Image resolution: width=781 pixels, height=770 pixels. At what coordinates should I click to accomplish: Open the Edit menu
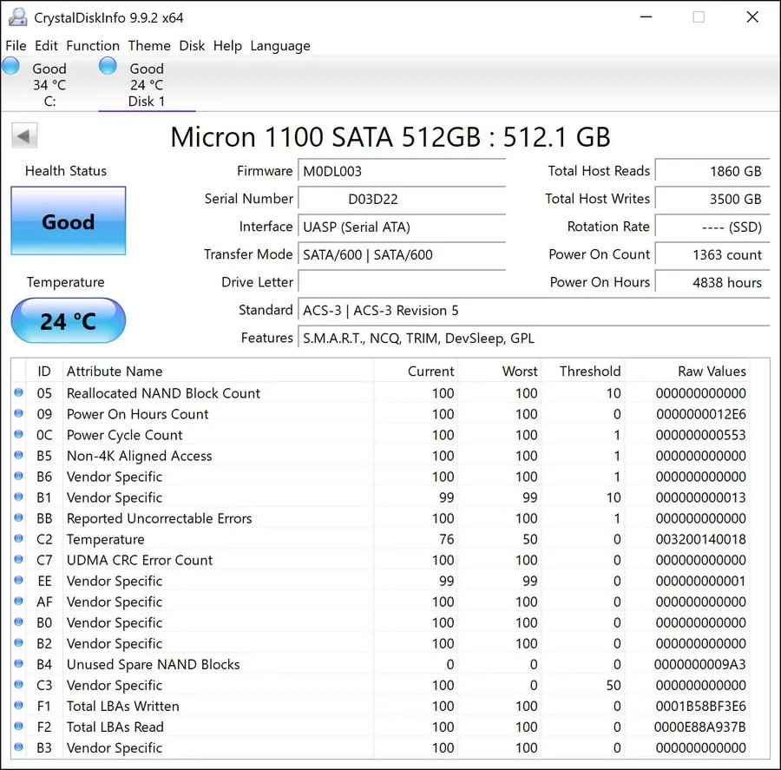pos(46,46)
